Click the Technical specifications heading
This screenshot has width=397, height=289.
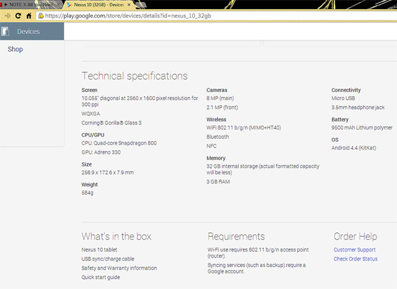coord(135,76)
